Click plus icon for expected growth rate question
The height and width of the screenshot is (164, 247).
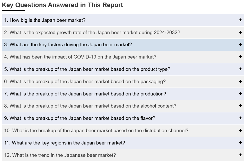coord(240,32)
